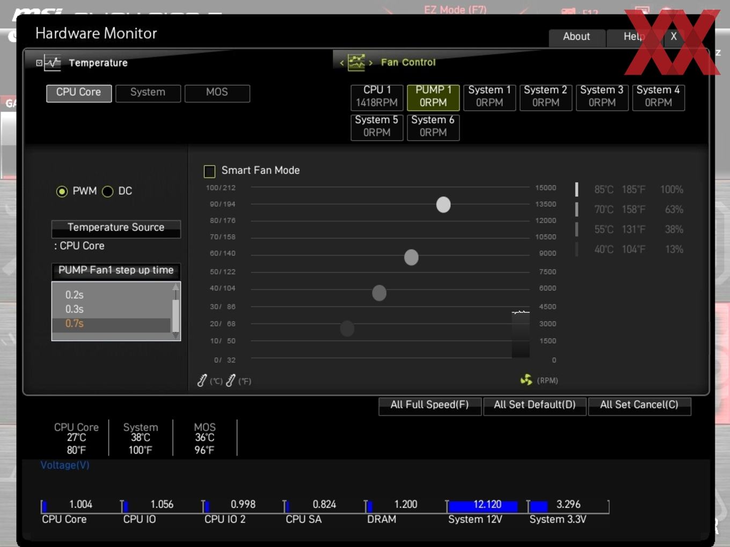This screenshot has width=730, height=547.
Task: Click the CPU IO voltage bar 1.056
Action: tap(162, 506)
